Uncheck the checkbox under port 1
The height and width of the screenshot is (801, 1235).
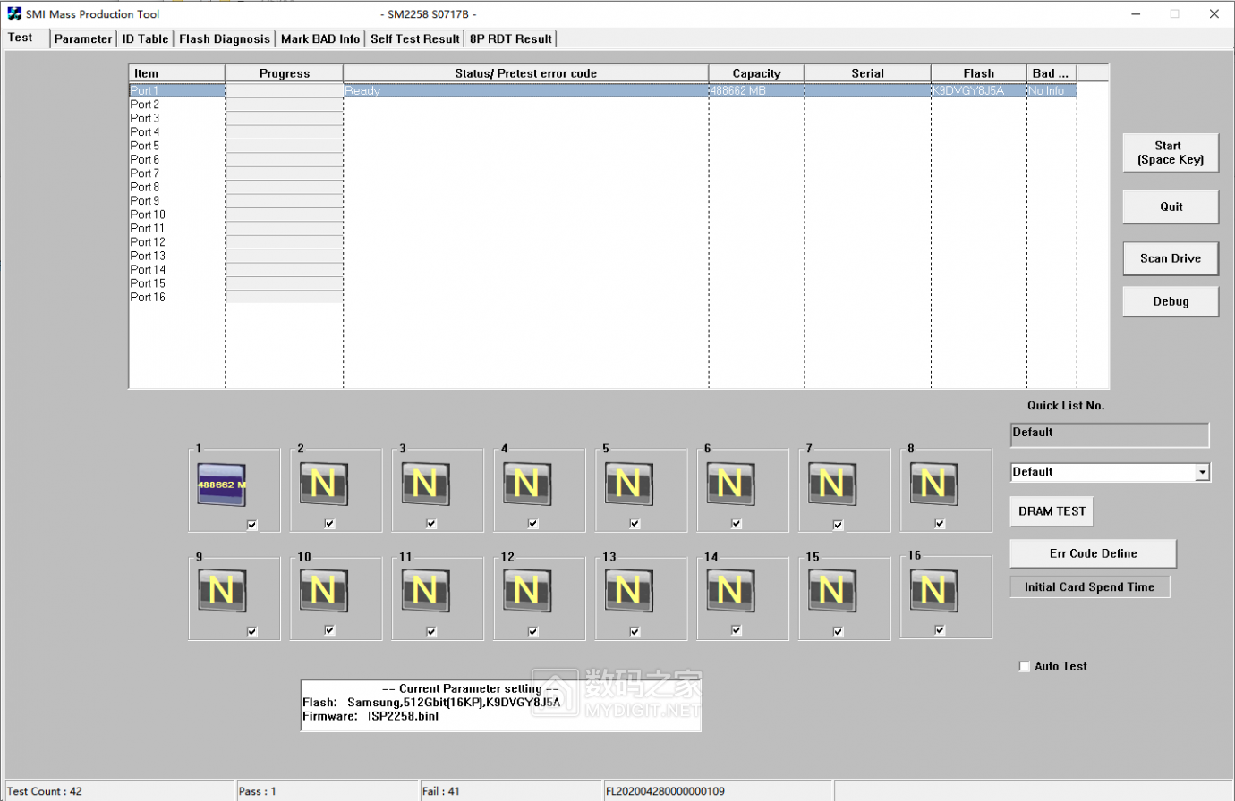pyautogui.click(x=252, y=525)
